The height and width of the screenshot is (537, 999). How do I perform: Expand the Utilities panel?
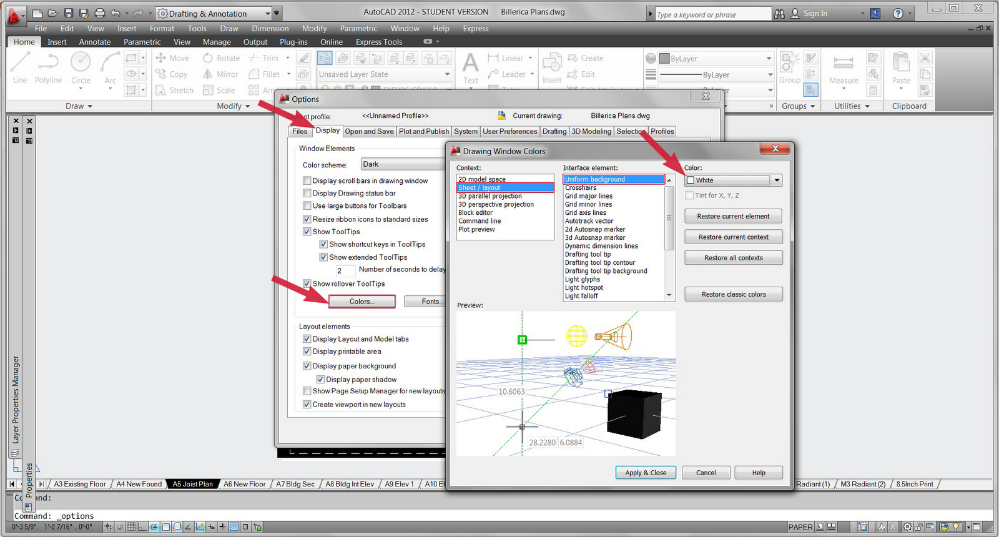852,106
